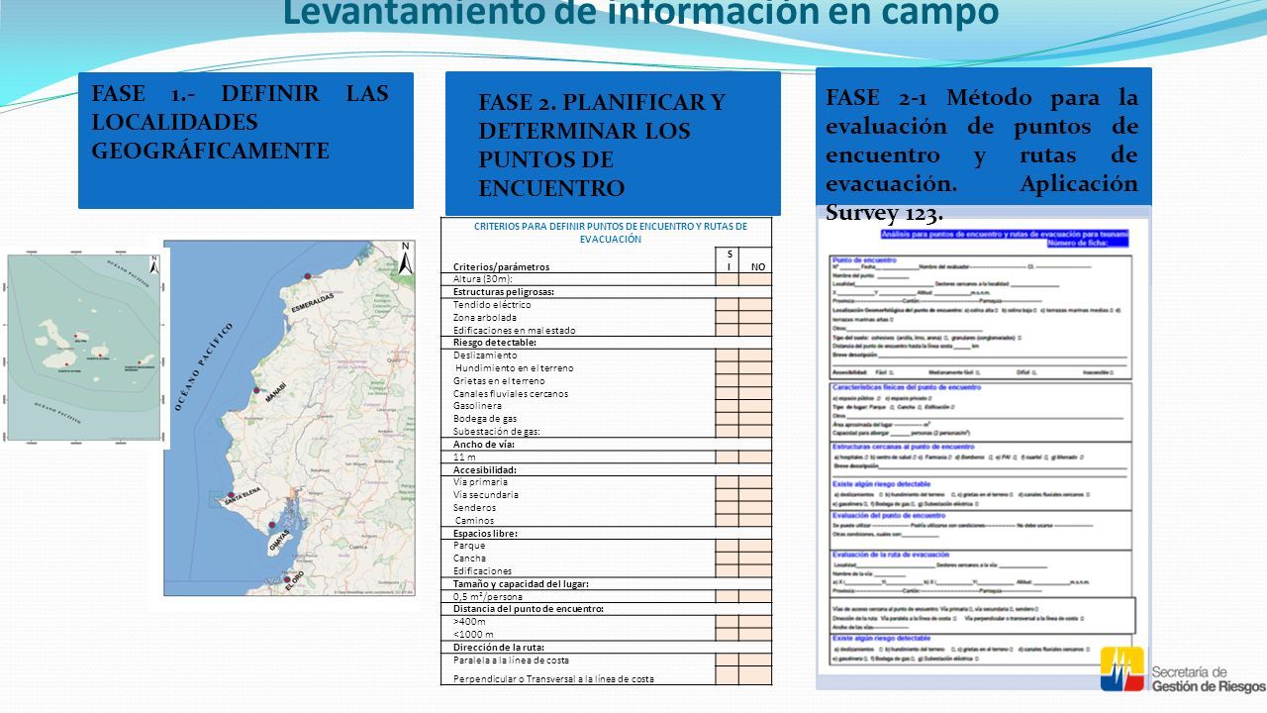1267x713 pixels.
Task: Click the NO cell for Parque row
Action: pyautogui.click(x=755, y=546)
